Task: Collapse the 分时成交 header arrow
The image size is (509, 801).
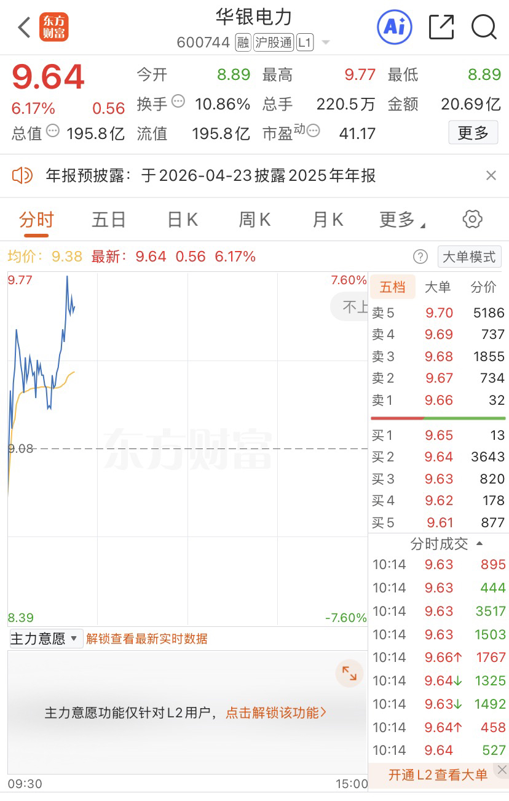Action: [x=479, y=544]
